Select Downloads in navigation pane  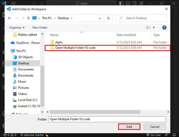click(26, 75)
